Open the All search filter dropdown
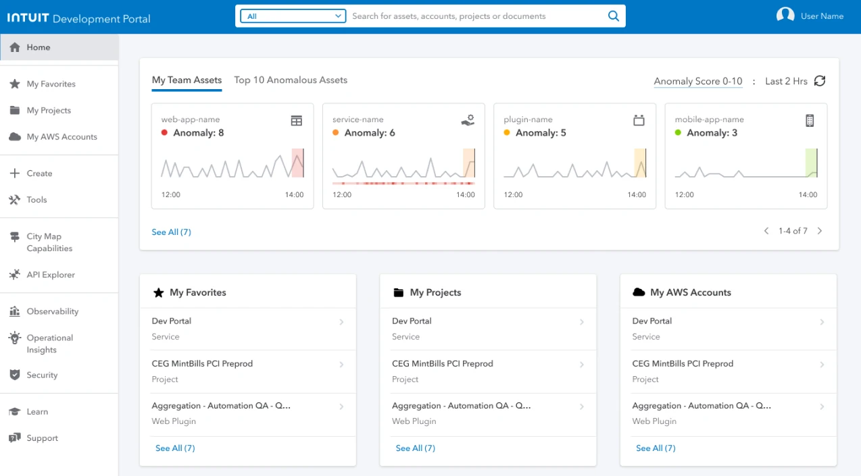Viewport: 861px width, 476px height. (x=293, y=16)
